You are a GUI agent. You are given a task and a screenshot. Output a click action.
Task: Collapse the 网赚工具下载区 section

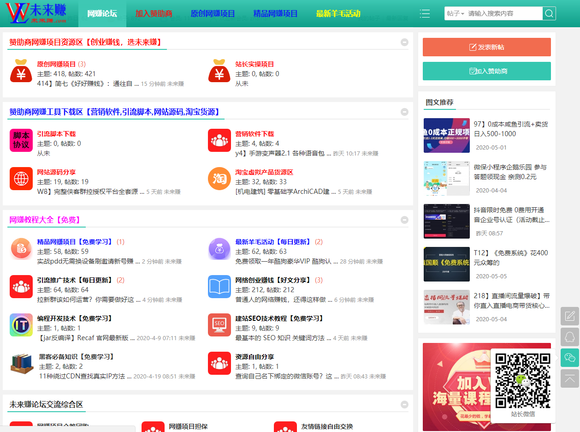point(404,112)
